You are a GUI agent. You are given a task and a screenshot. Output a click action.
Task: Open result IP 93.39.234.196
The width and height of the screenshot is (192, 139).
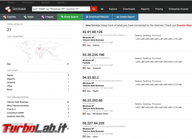point(93,55)
